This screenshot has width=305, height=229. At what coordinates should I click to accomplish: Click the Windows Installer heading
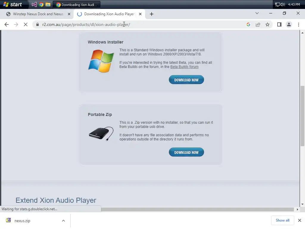coord(106,42)
